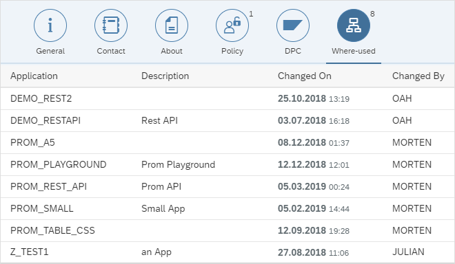Click the Where-used count badge 8

point(372,14)
